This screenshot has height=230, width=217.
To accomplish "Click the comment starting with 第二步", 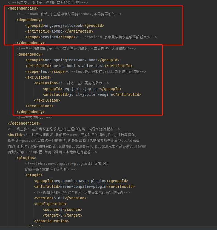I will coord(48,3).
